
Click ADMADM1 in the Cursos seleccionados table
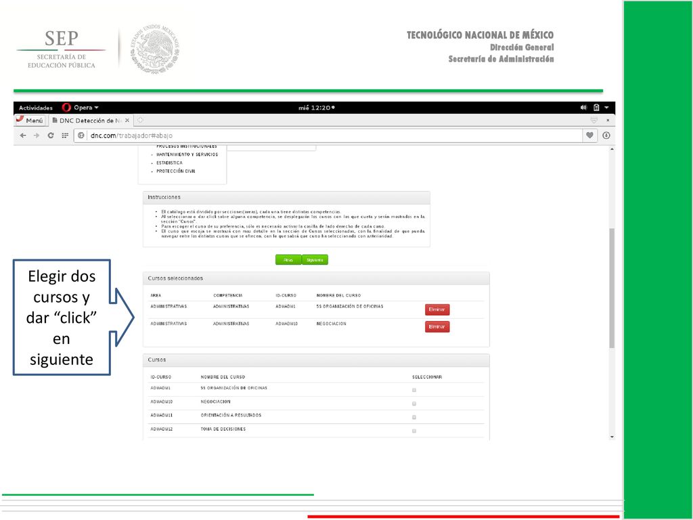pos(286,307)
